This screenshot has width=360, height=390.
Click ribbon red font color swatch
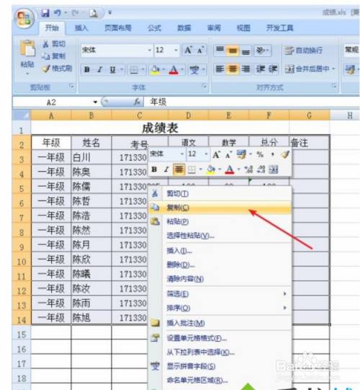click(174, 70)
